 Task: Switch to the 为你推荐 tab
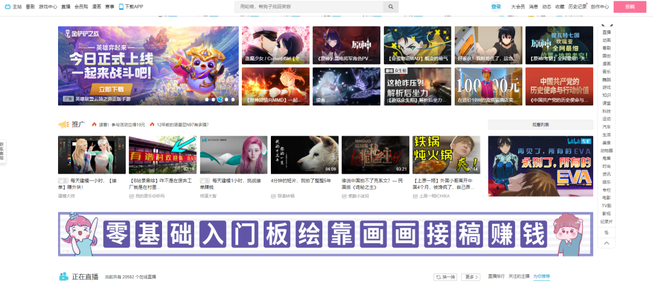pos(541,277)
